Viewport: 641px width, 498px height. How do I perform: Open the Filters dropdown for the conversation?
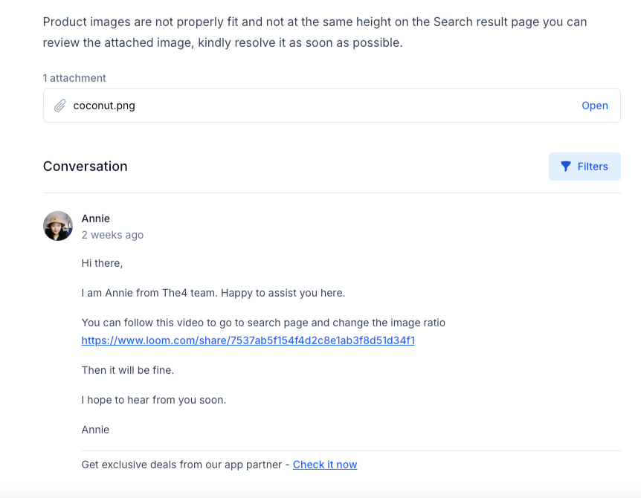point(584,166)
